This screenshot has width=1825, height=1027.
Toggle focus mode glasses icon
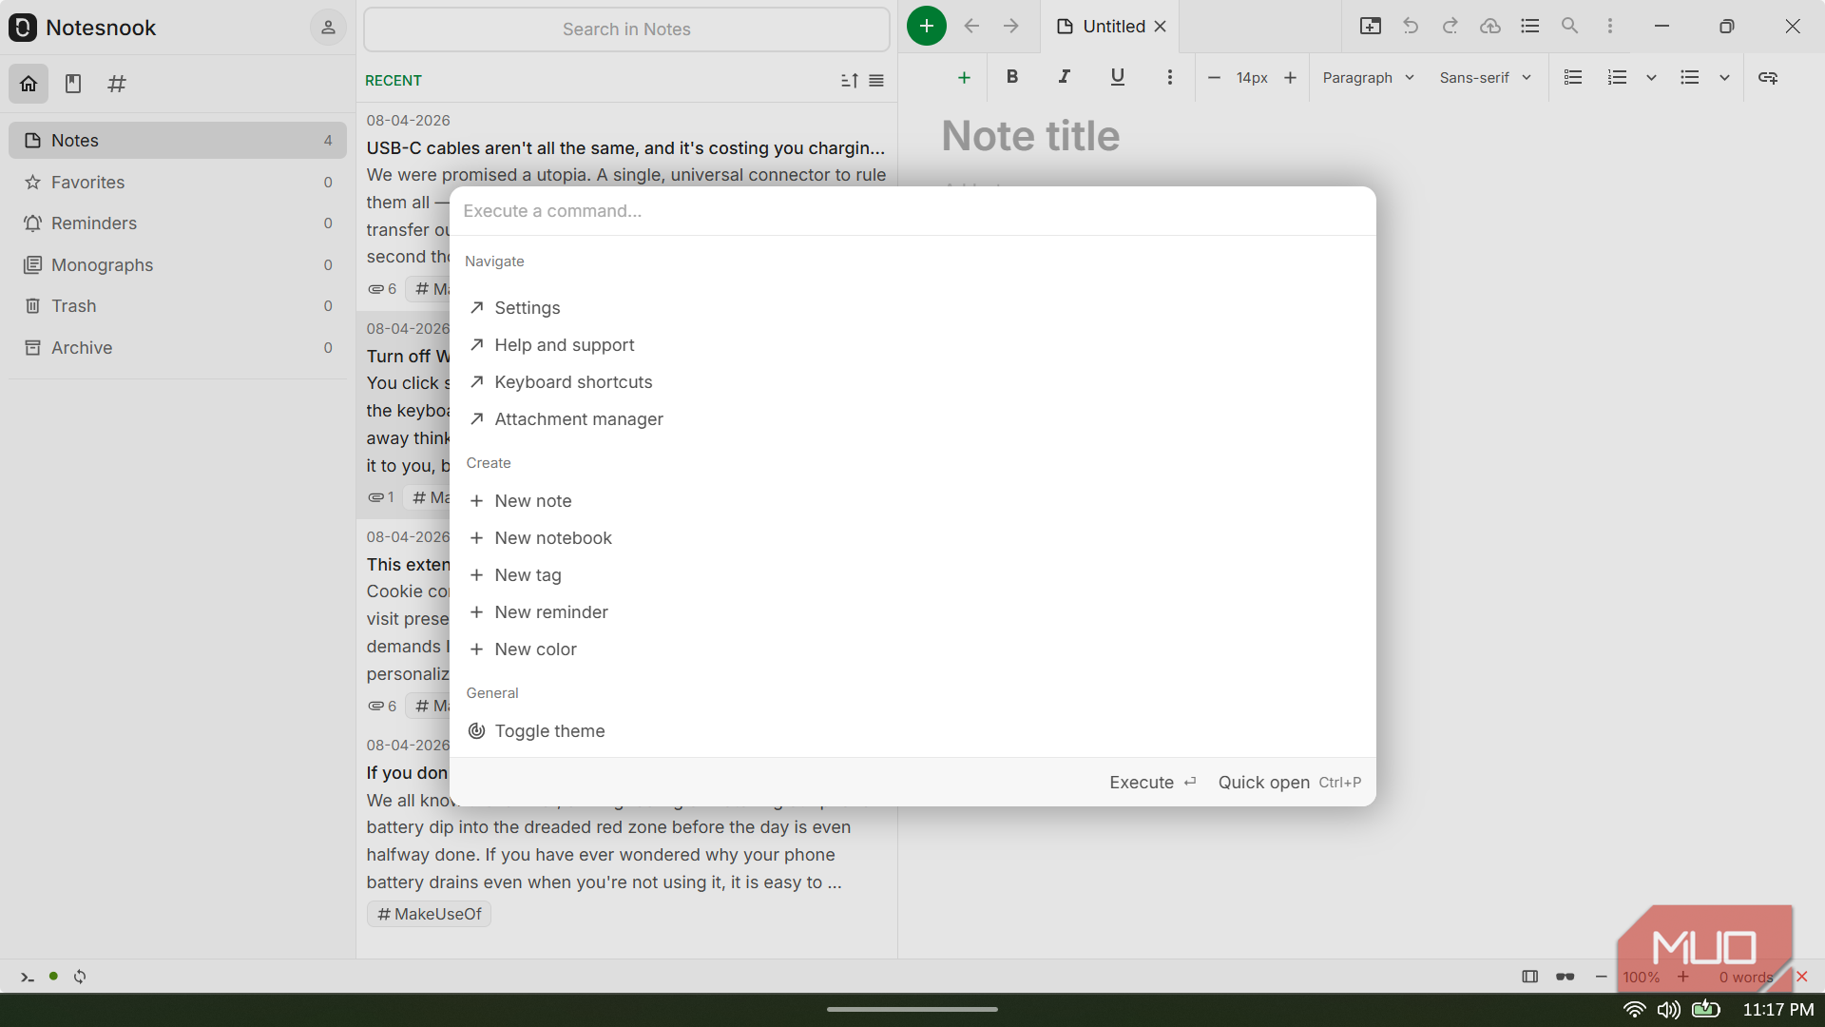click(1566, 977)
